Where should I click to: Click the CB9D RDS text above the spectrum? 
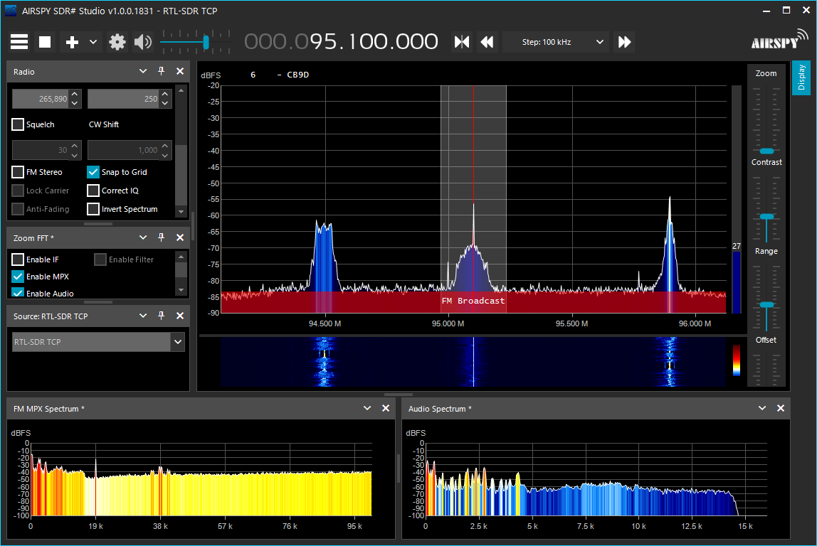pos(298,75)
